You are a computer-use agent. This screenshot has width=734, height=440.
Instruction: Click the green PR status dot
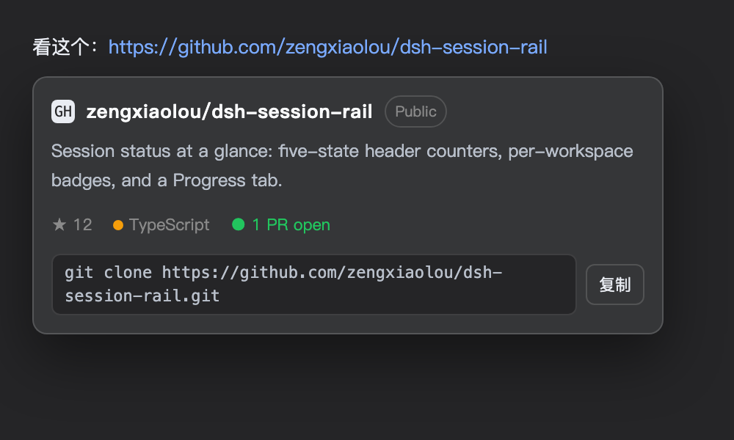pyautogui.click(x=239, y=224)
